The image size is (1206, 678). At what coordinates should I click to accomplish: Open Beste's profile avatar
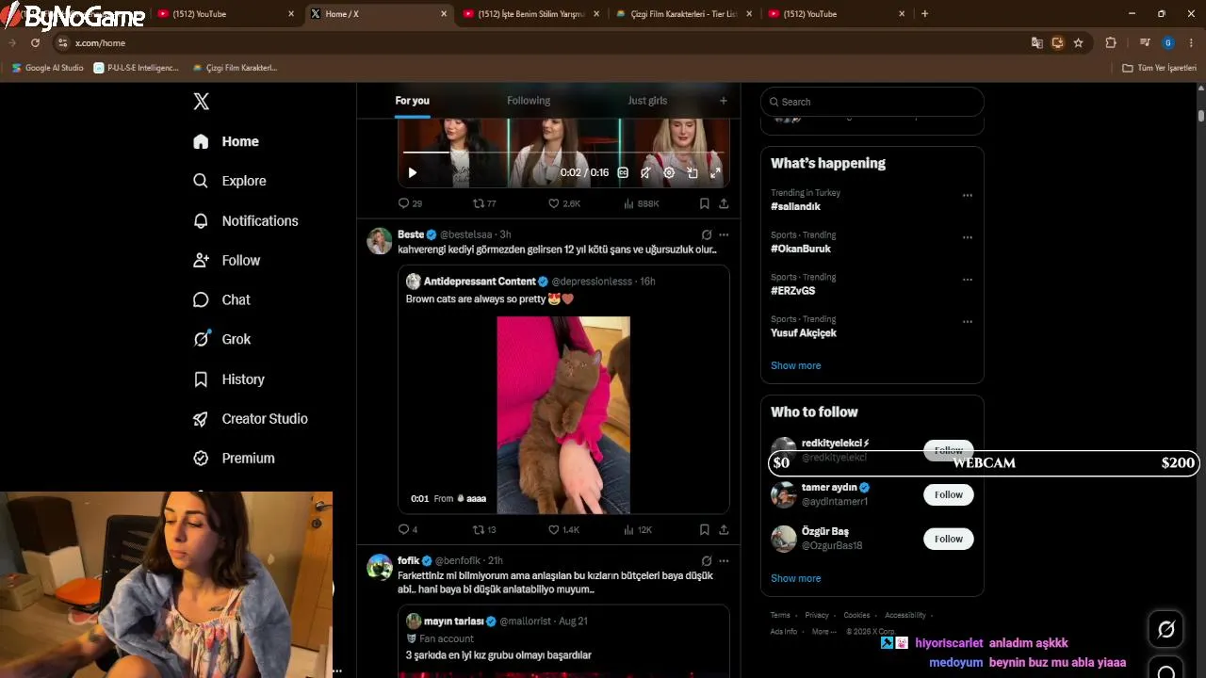(380, 240)
